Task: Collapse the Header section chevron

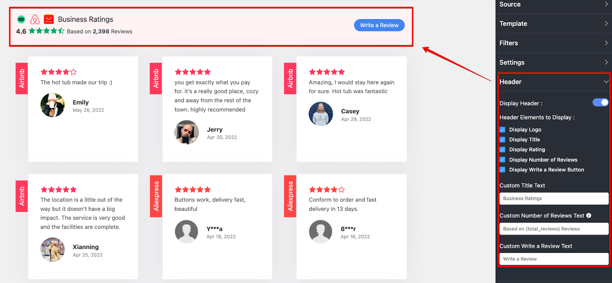Action: (606, 82)
